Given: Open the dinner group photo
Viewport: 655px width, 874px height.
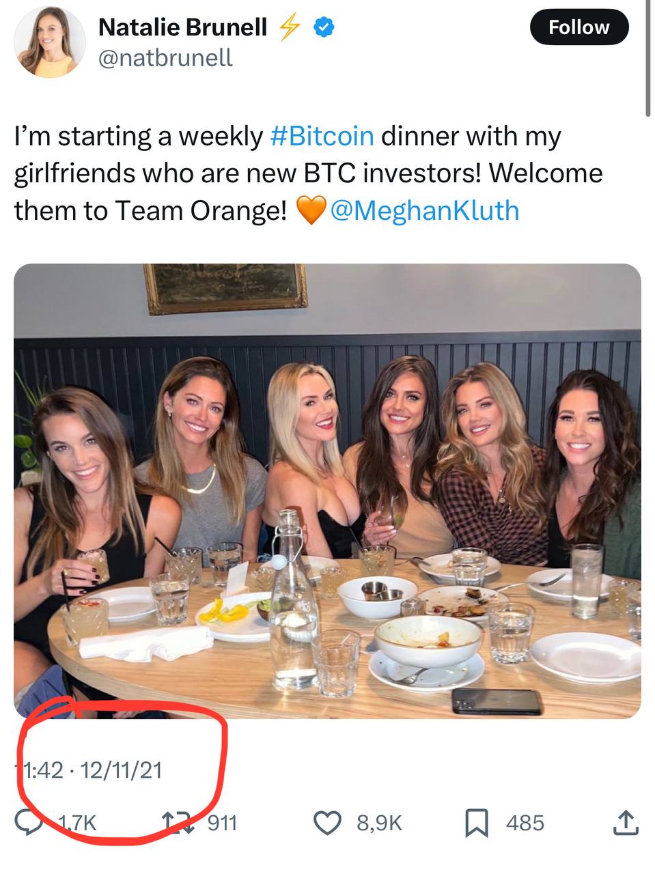Looking at the screenshot, I should (327, 490).
